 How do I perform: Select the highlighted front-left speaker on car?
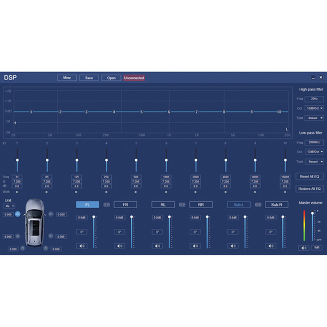point(17,214)
